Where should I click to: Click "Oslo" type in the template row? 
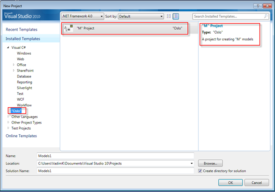[177, 28]
